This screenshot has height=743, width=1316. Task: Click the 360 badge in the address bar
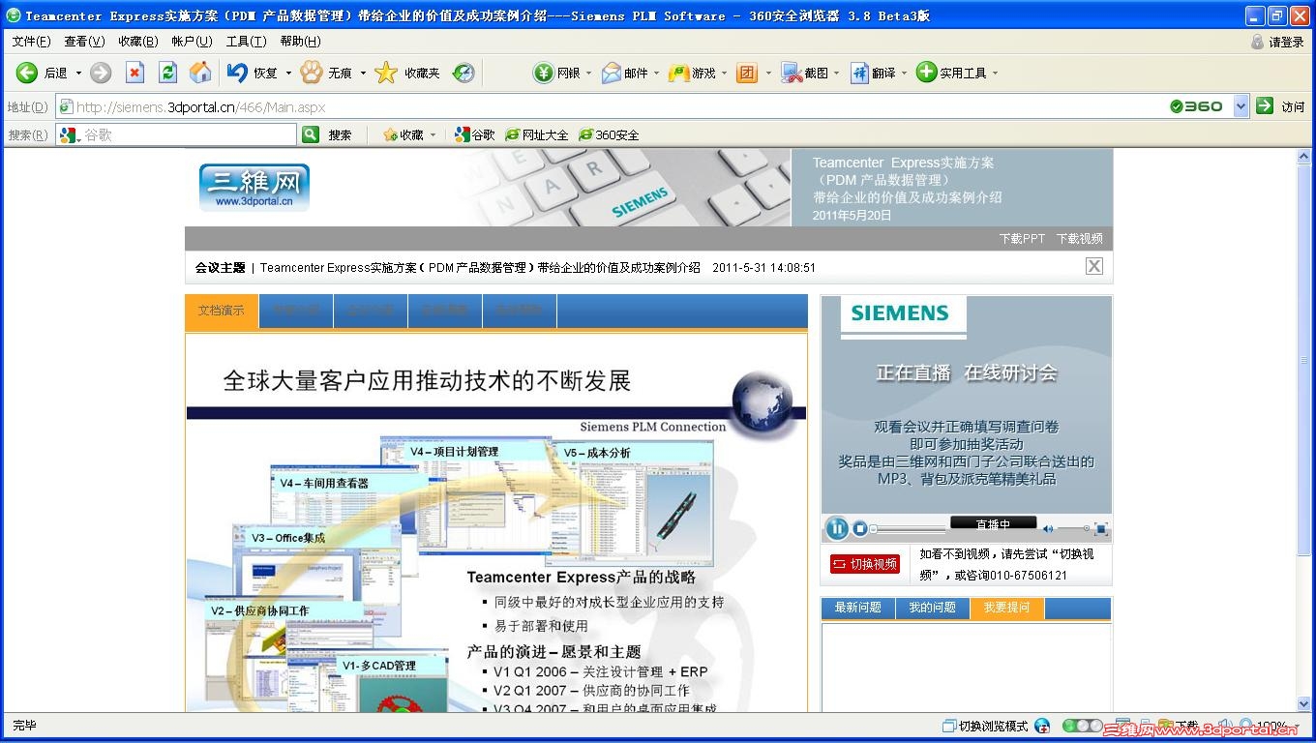1196,106
